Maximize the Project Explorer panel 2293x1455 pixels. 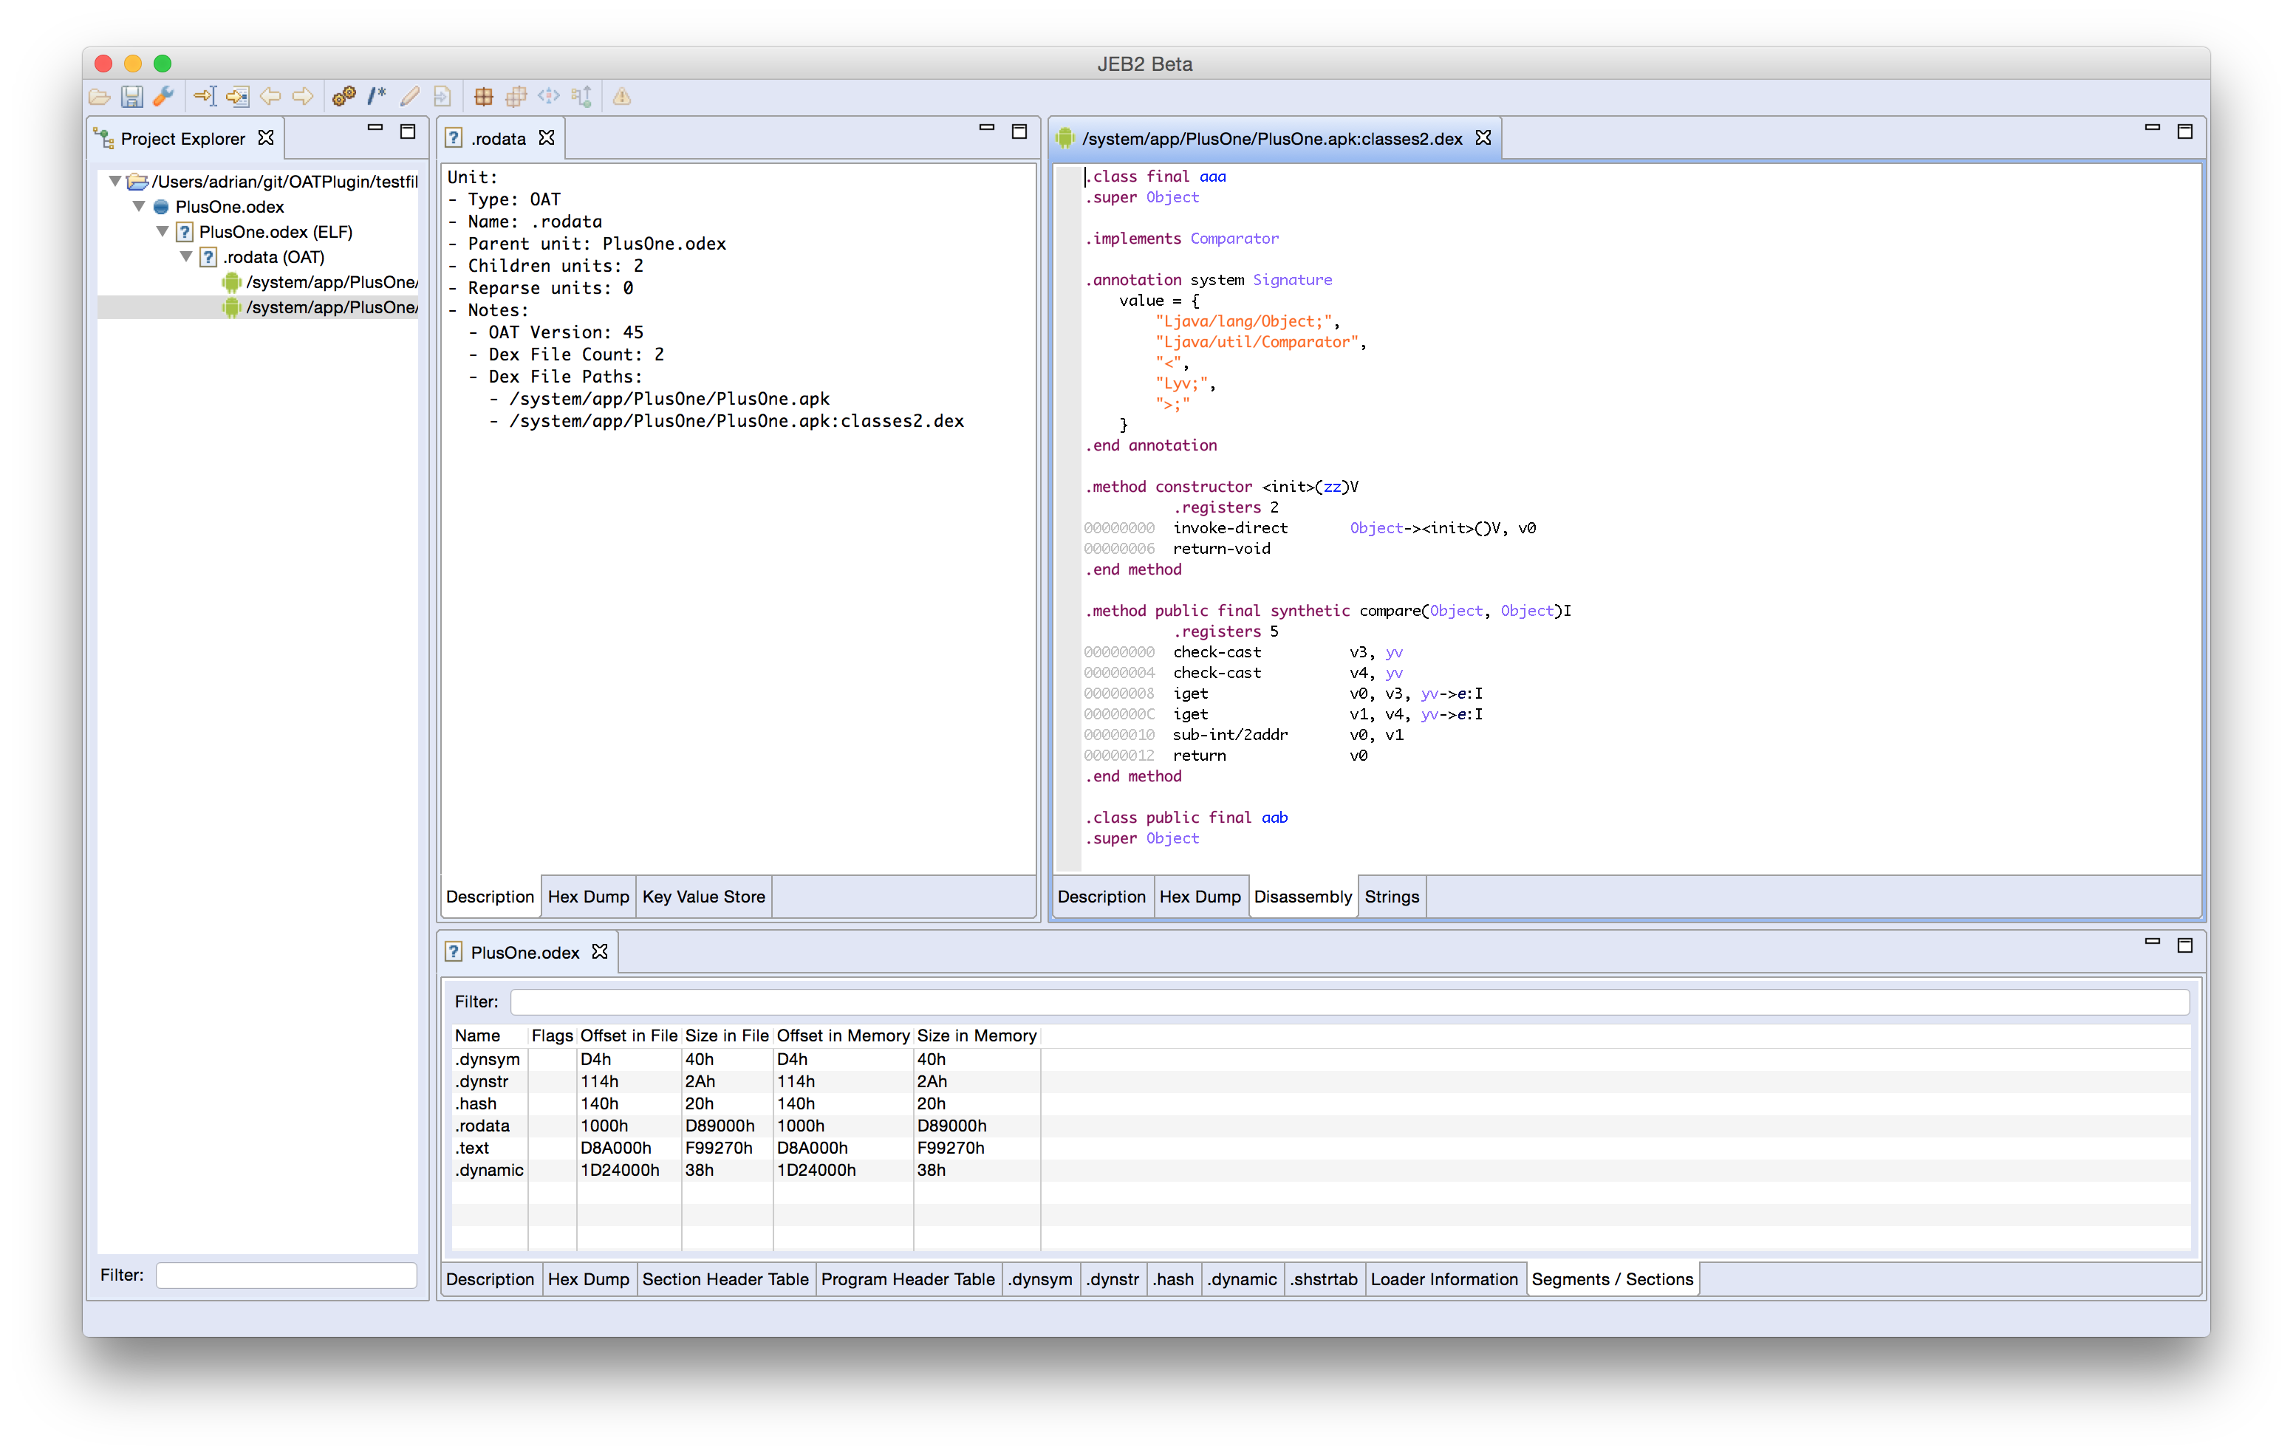409,132
